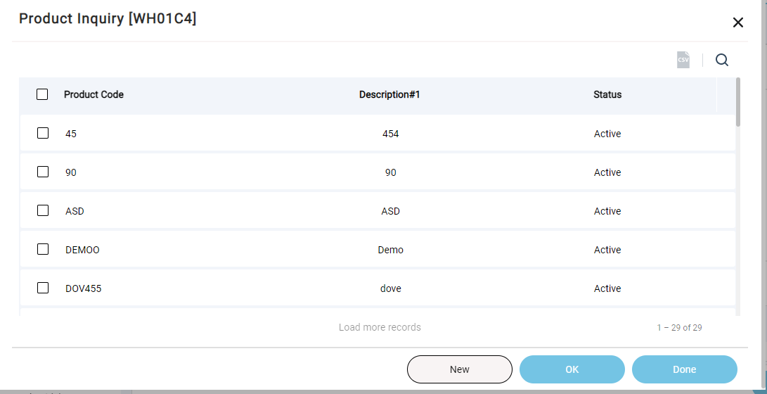Image resolution: width=767 pixels, height=394 pixels.
Task: Click Load more records link
Action: point(380,327)
